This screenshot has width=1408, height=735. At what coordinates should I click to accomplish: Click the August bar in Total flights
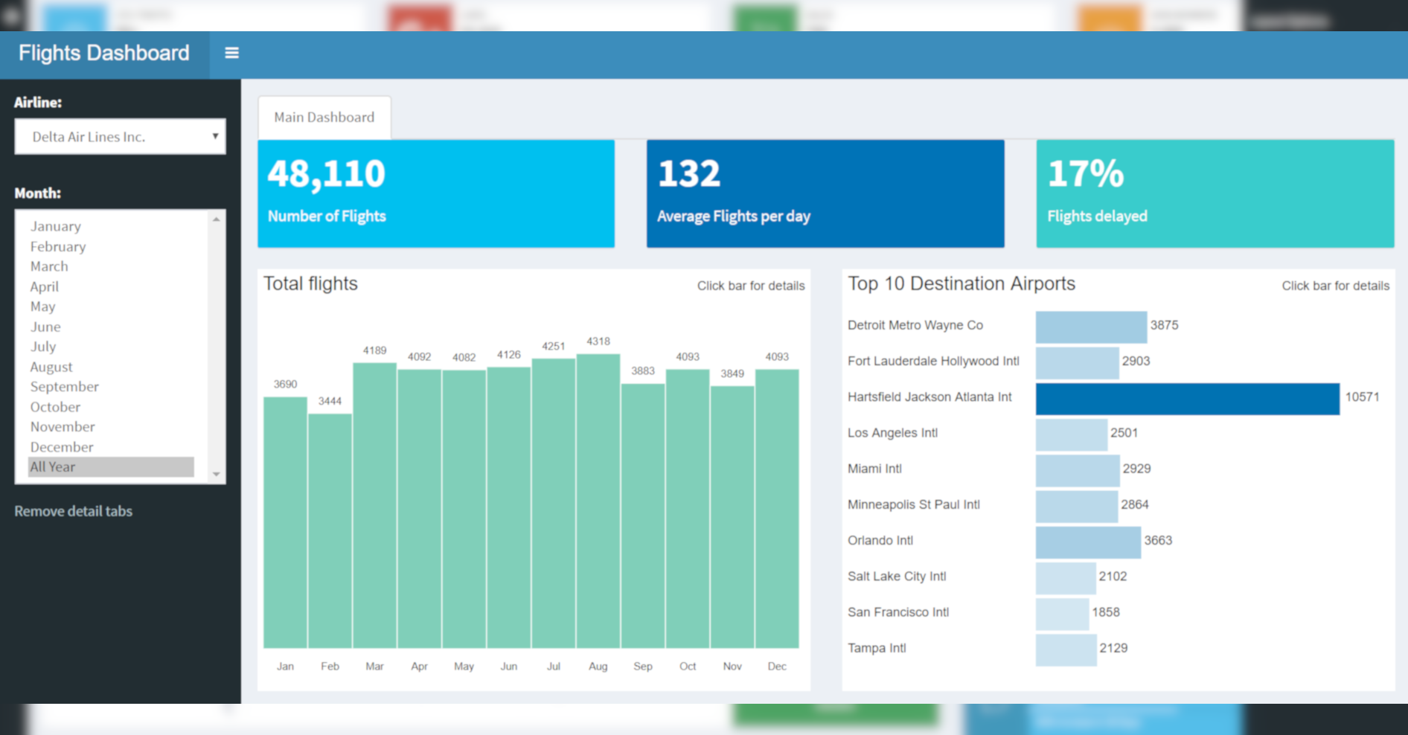tap(598, 501)
